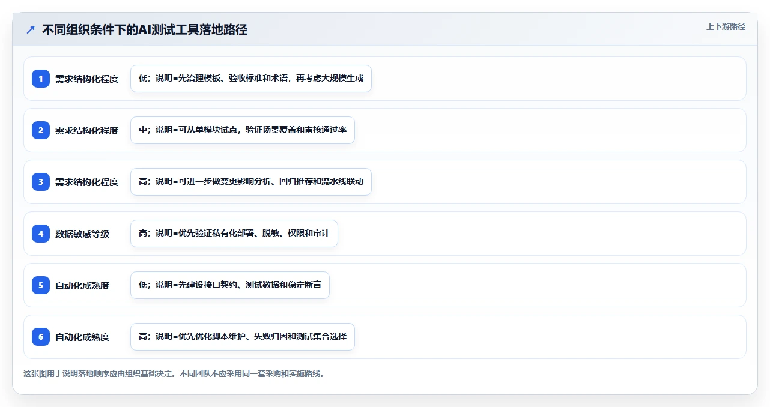
Task: Select the box 可进一步做变更影响分析
Action: click(251, 182)
